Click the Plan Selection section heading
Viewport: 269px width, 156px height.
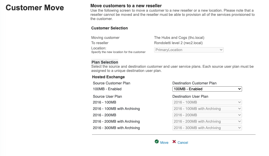click(105, 62)
